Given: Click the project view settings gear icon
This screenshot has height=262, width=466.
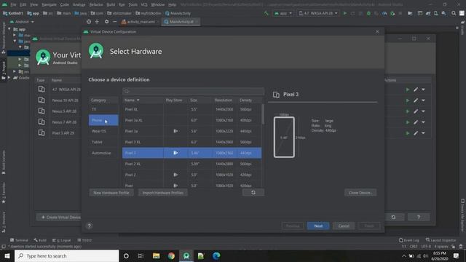Looking at the screenshot, I should pos(107,22).
